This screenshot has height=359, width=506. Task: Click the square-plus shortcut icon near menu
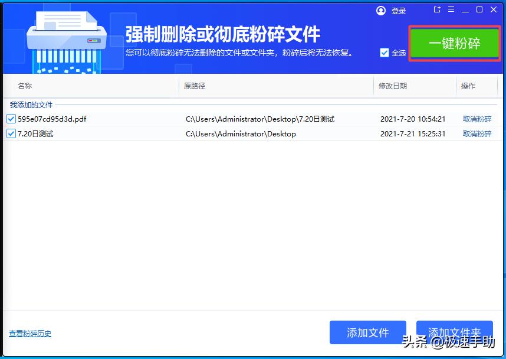(x=437, y=9)
